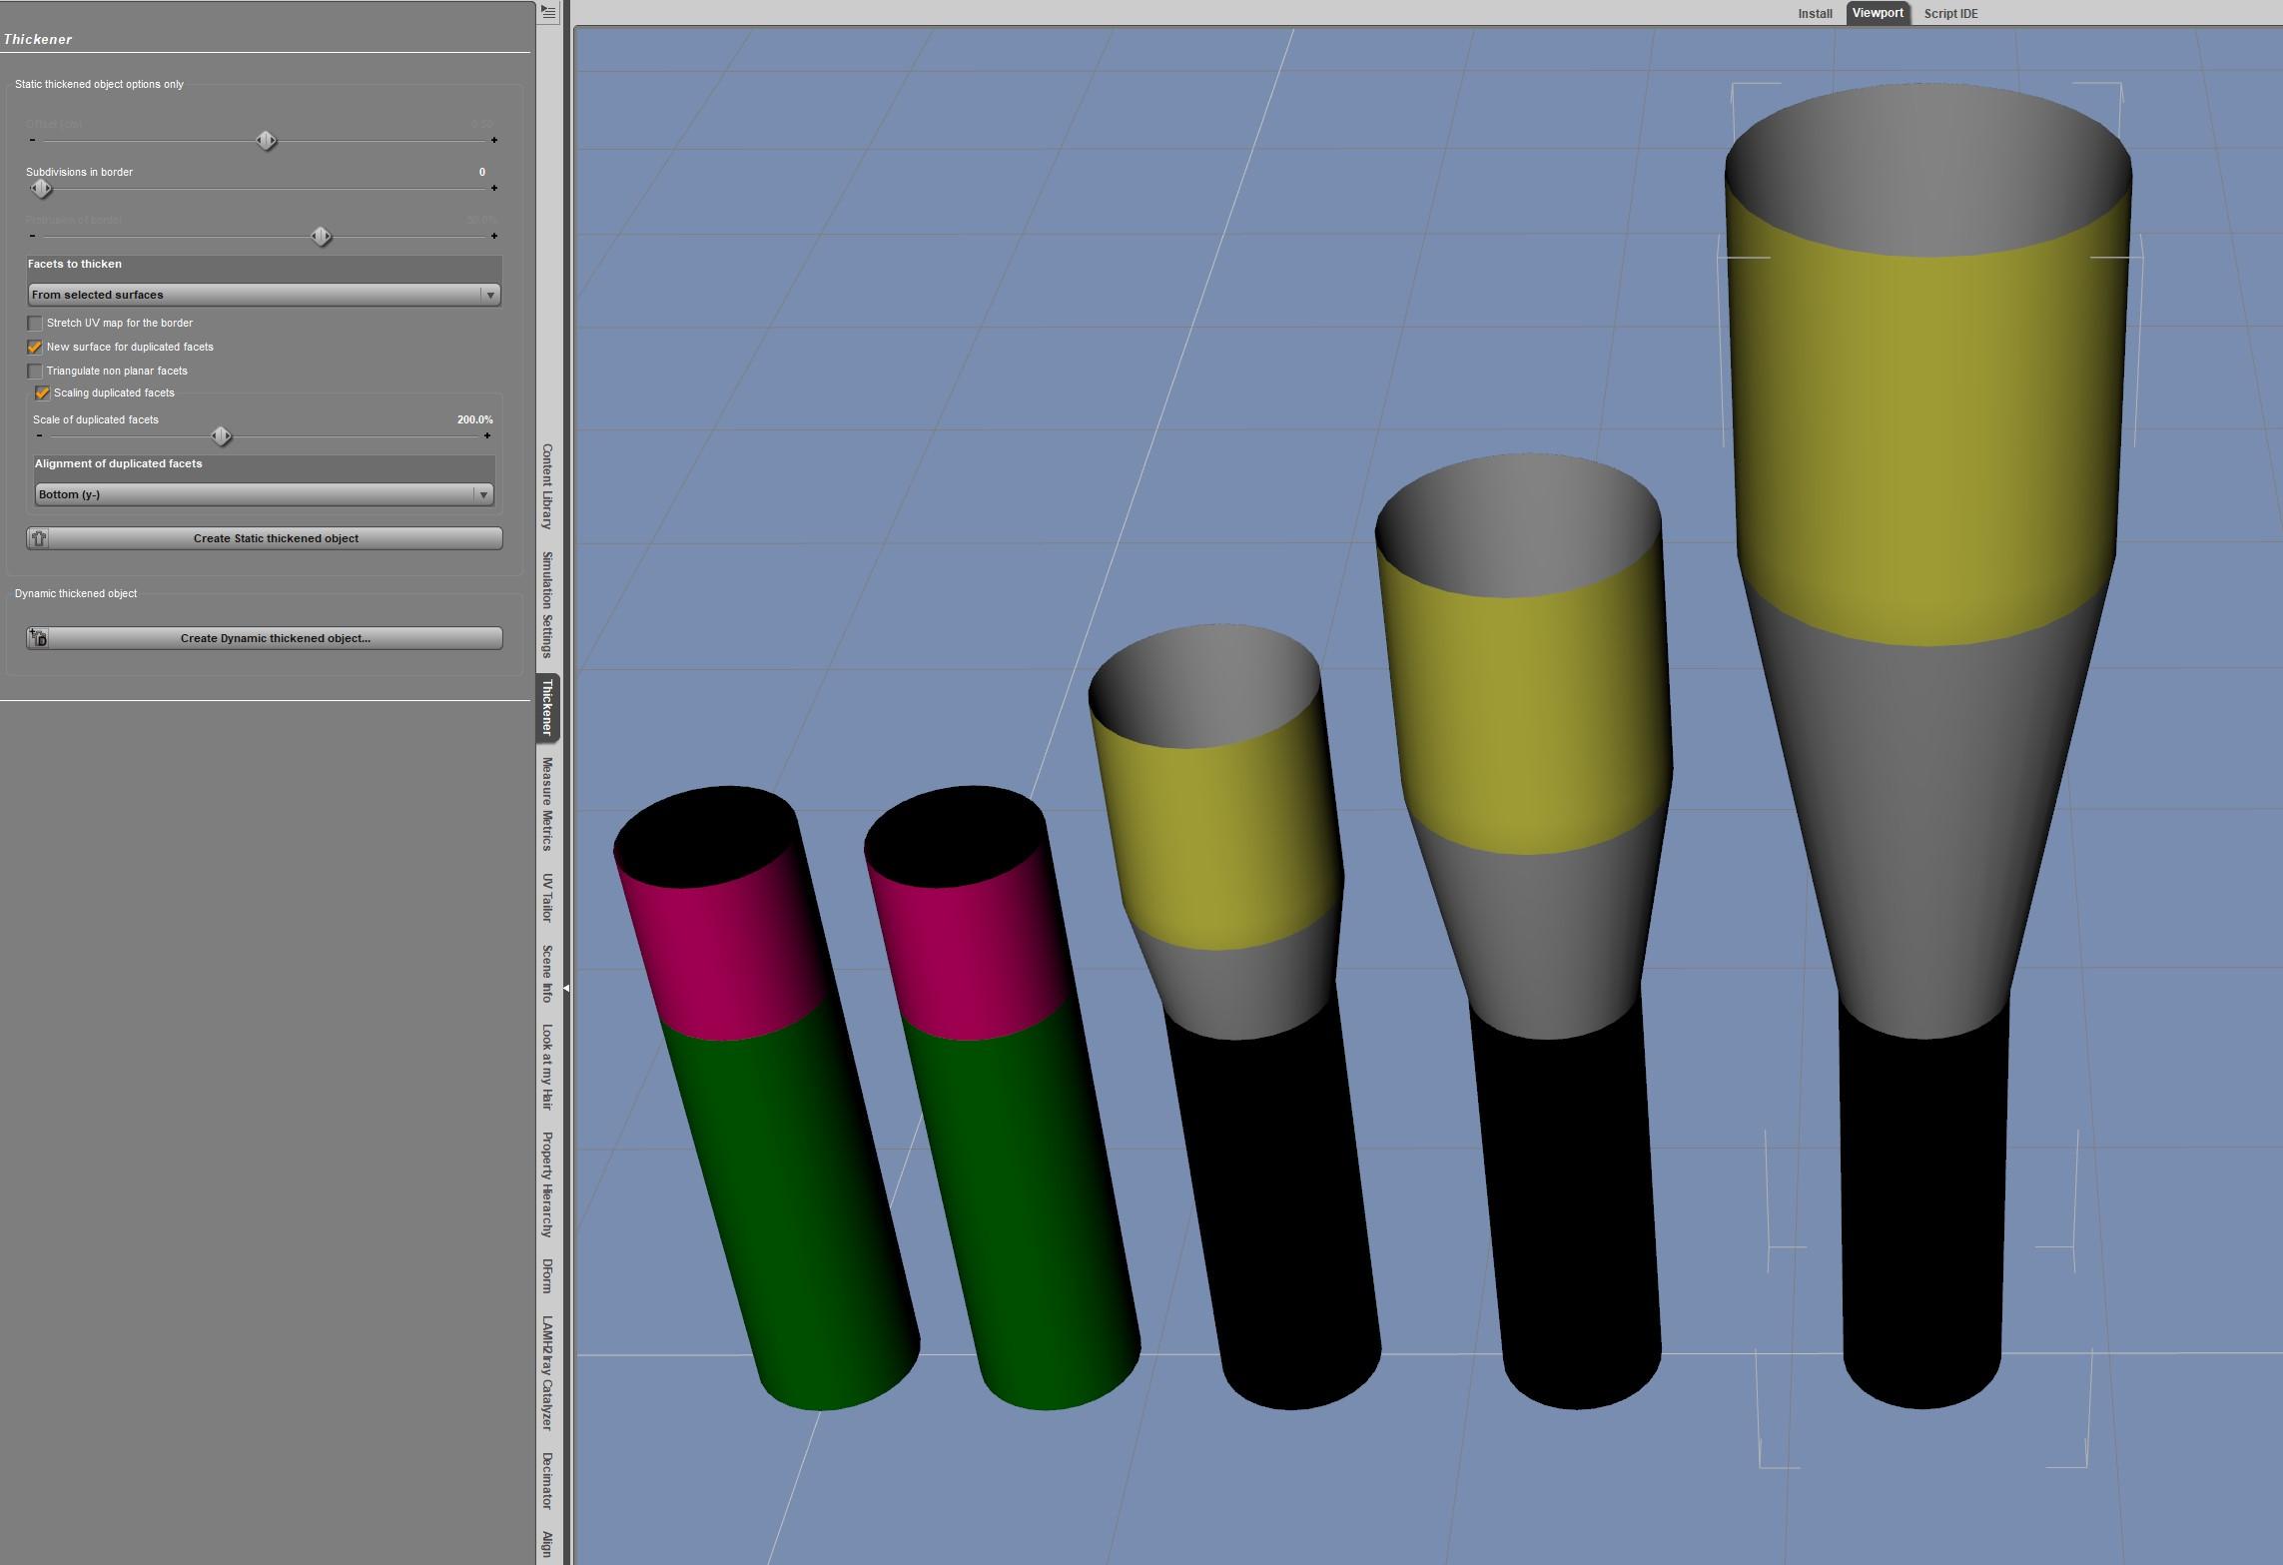Enable Triangulate non planar facets
This screenshot has height=1565, width=2283.
[x=35, y=372]
